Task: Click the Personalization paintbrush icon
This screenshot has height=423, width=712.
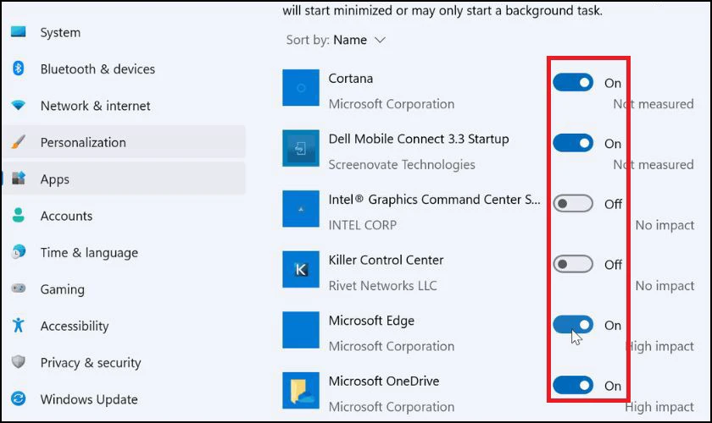Action: 18,142
